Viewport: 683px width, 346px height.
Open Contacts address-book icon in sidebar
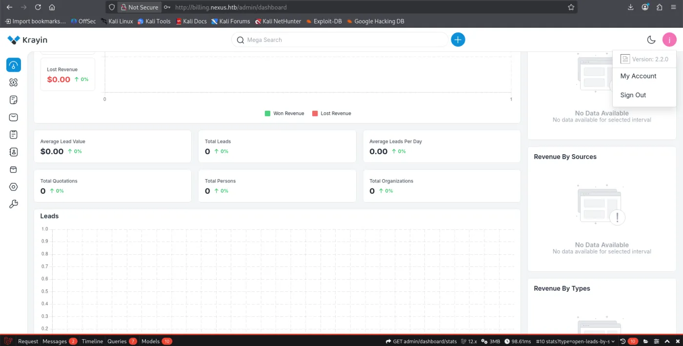click(x=14, y=152)
